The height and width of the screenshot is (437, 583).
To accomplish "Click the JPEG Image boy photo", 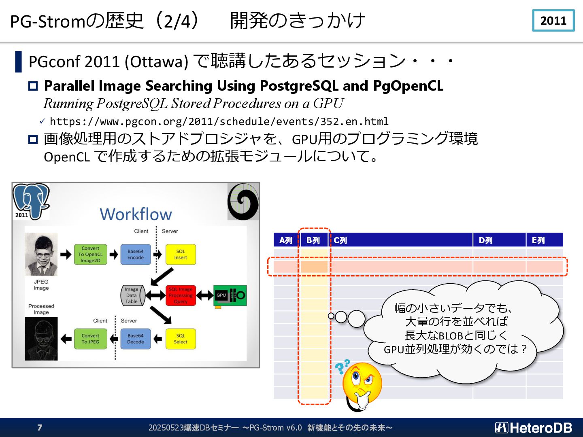I will [41, 255].
